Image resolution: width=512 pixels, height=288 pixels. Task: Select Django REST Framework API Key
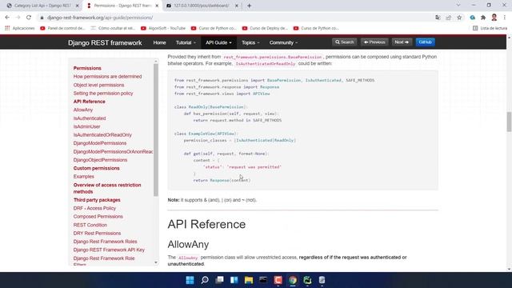pos(109,250)
